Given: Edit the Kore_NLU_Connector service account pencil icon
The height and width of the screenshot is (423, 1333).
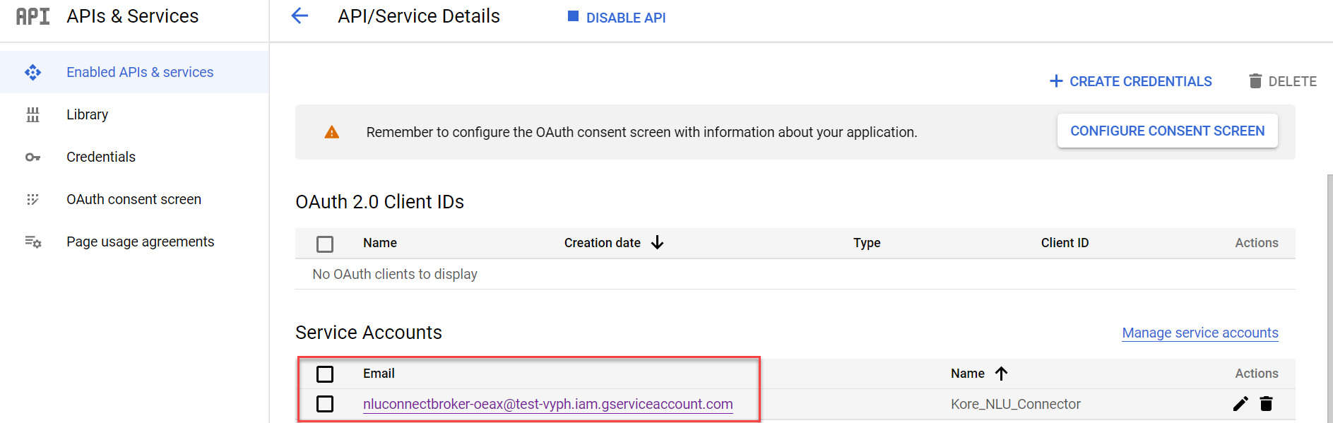Looking at the screenshot, I should (x=1240, y=404).
